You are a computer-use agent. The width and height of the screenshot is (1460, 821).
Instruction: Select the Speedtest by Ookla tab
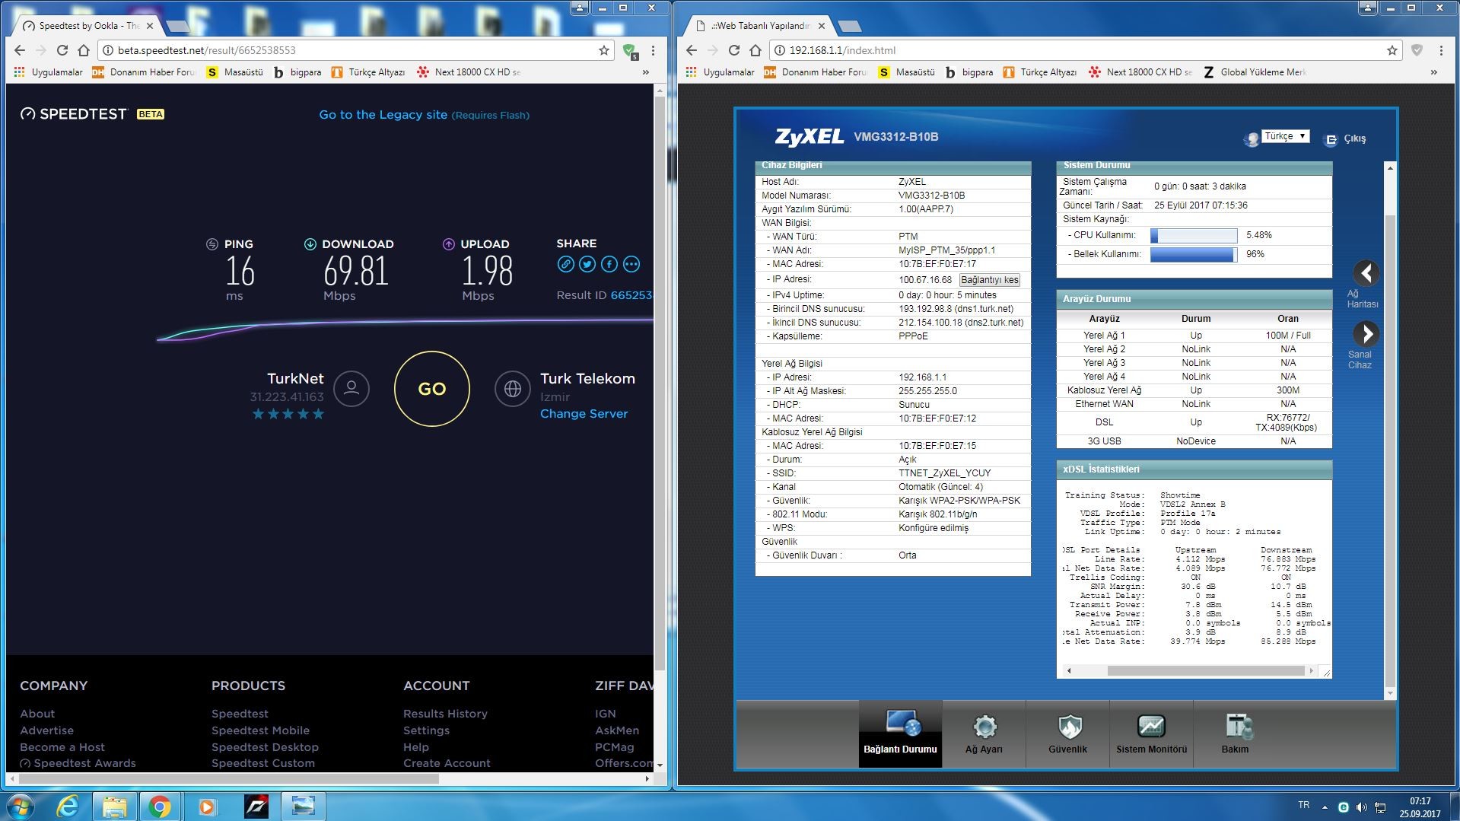[x=88, y=26]
